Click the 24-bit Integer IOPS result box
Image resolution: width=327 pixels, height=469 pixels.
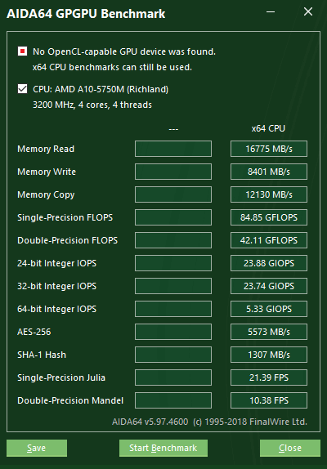[x=269, y=263]
